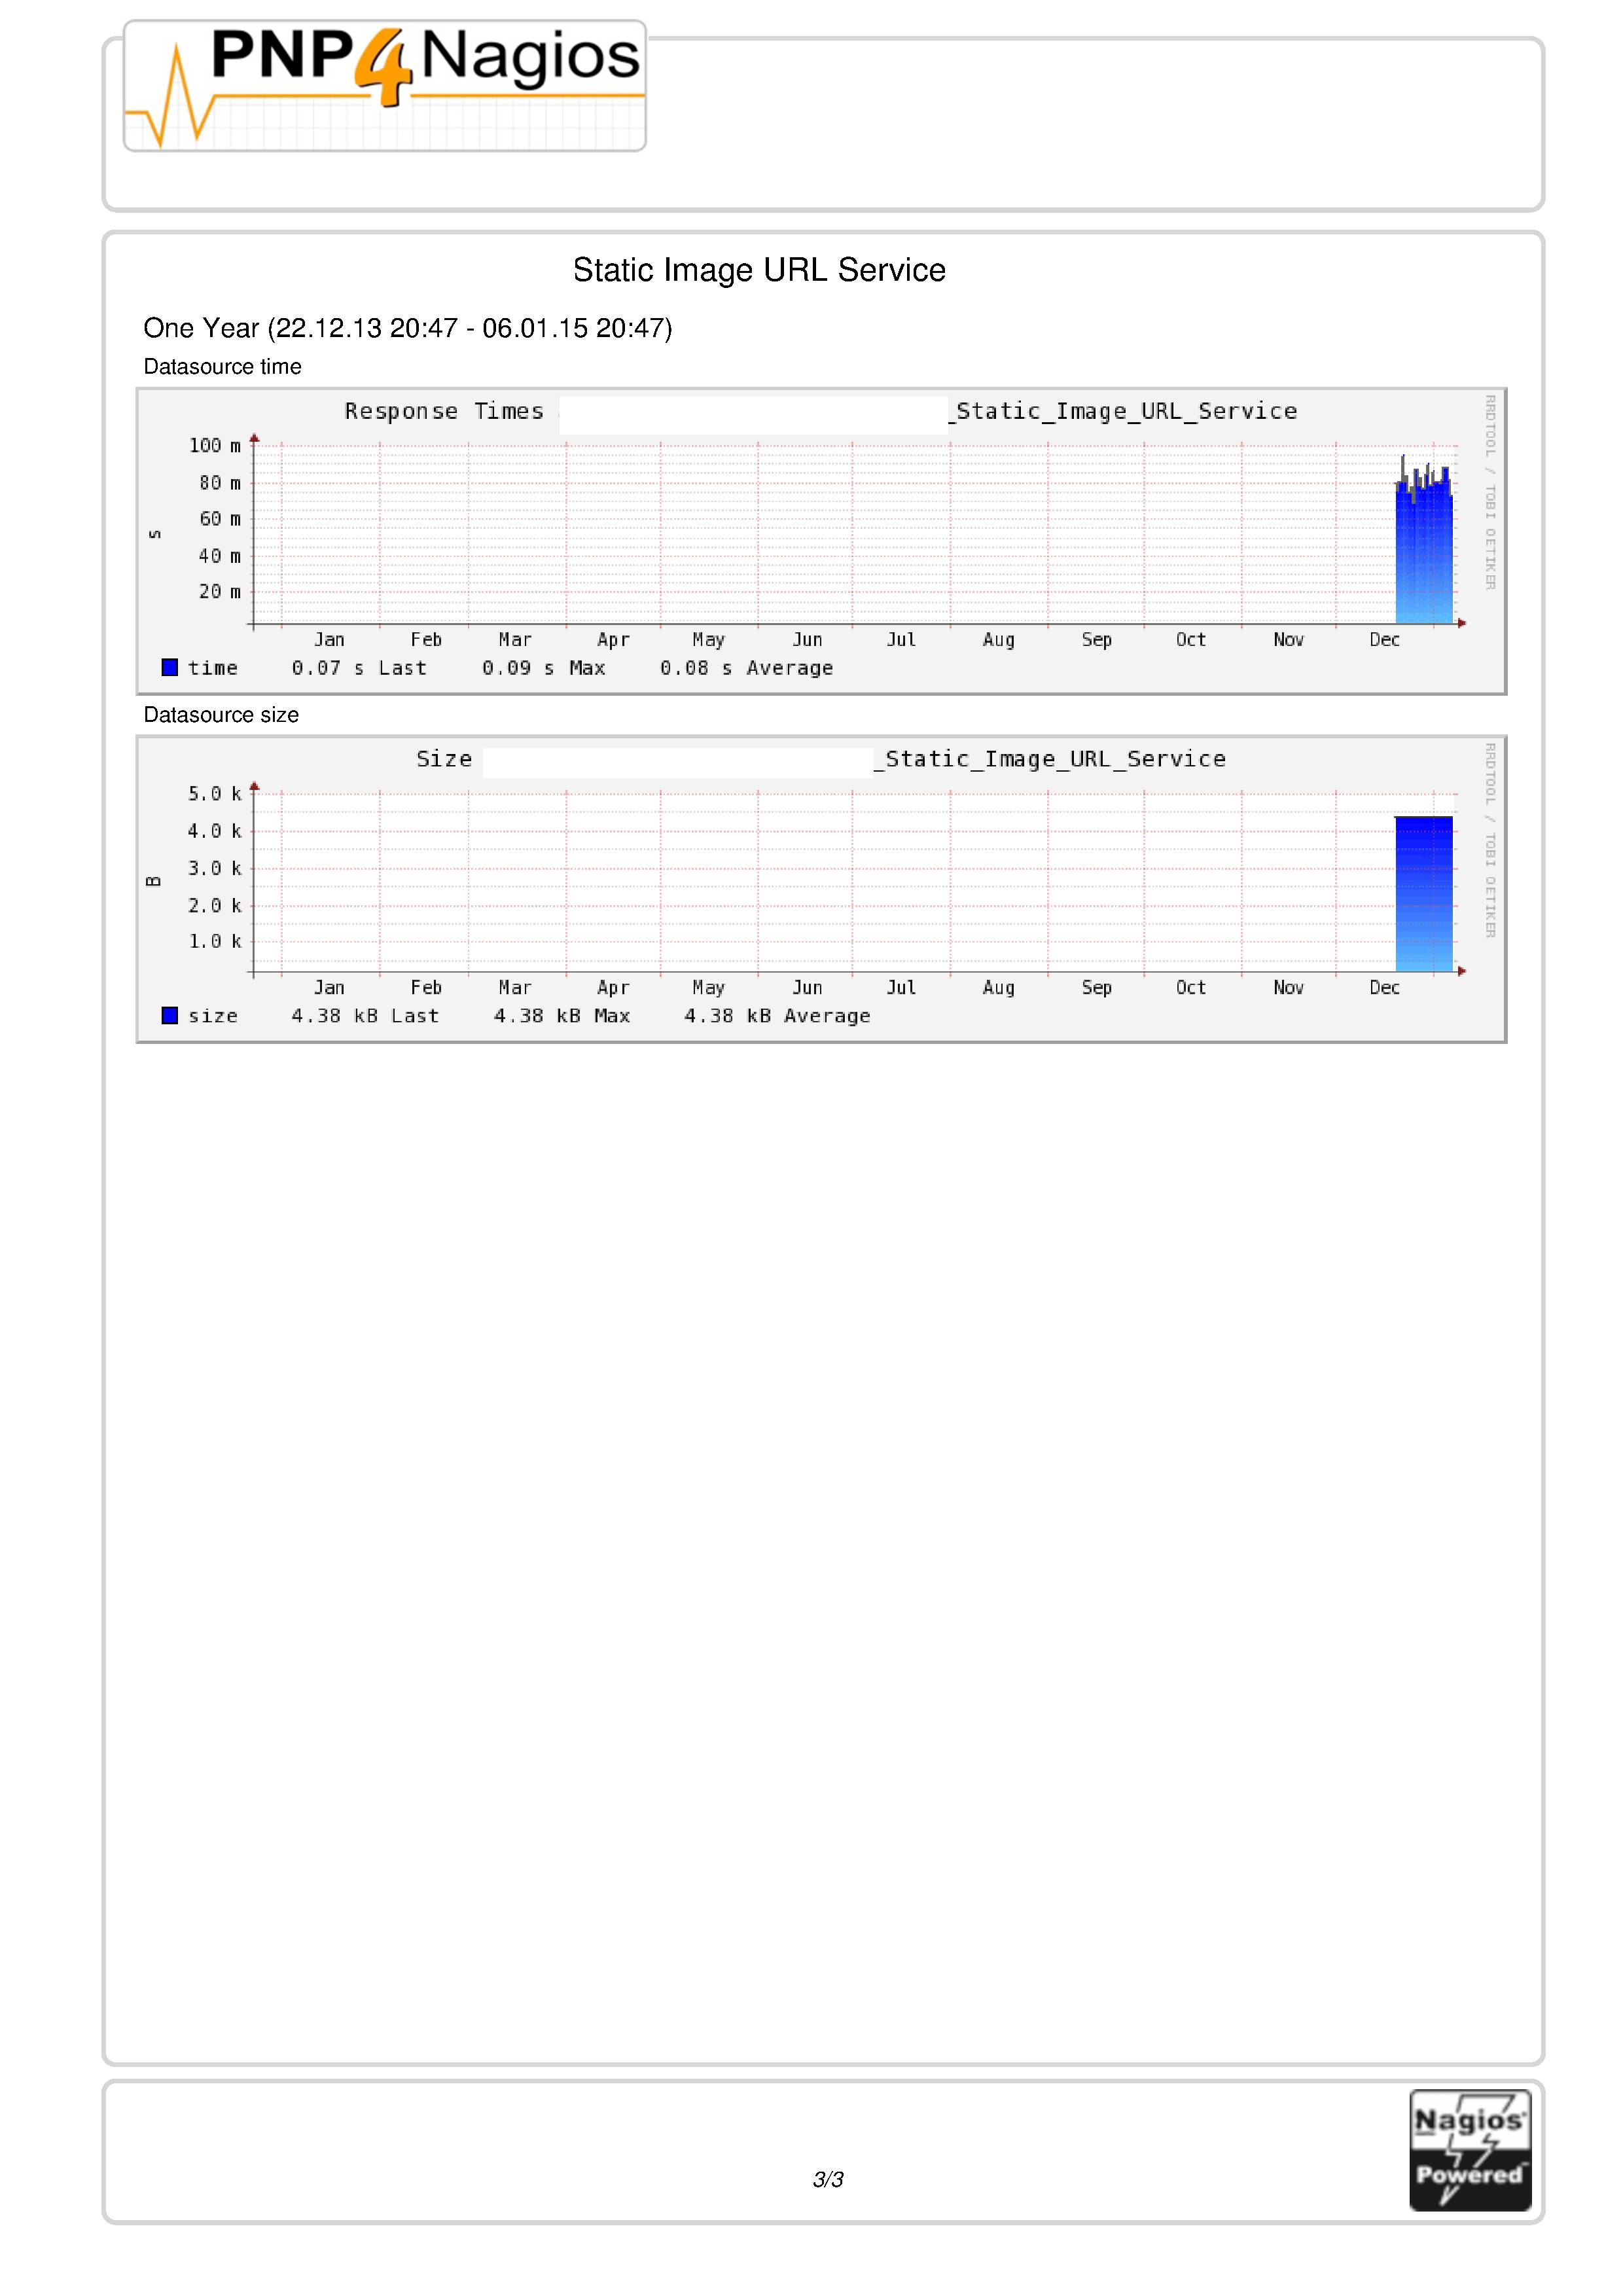Viewport: 1623px width, 2296px height.
Task: Click the Jun label on response time axis
Action: (x=807, y=640)
